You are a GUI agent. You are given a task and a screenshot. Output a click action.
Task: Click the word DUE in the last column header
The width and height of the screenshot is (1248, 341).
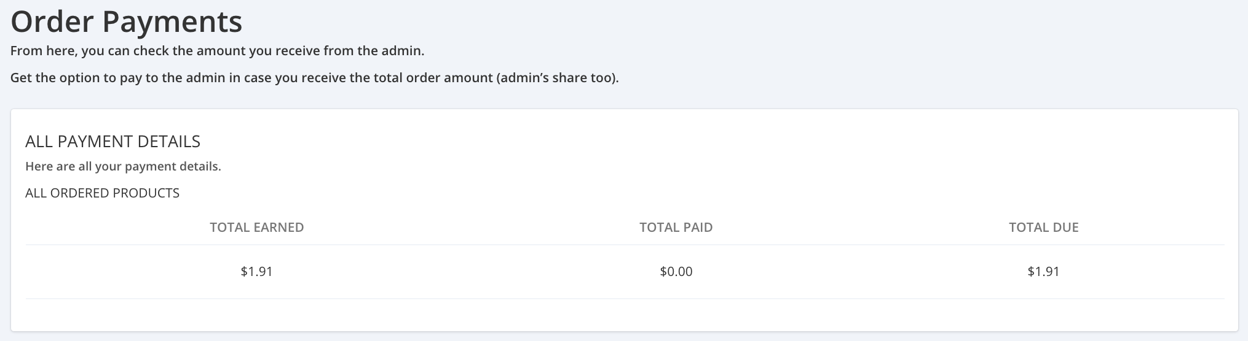tap(1065, 228)
